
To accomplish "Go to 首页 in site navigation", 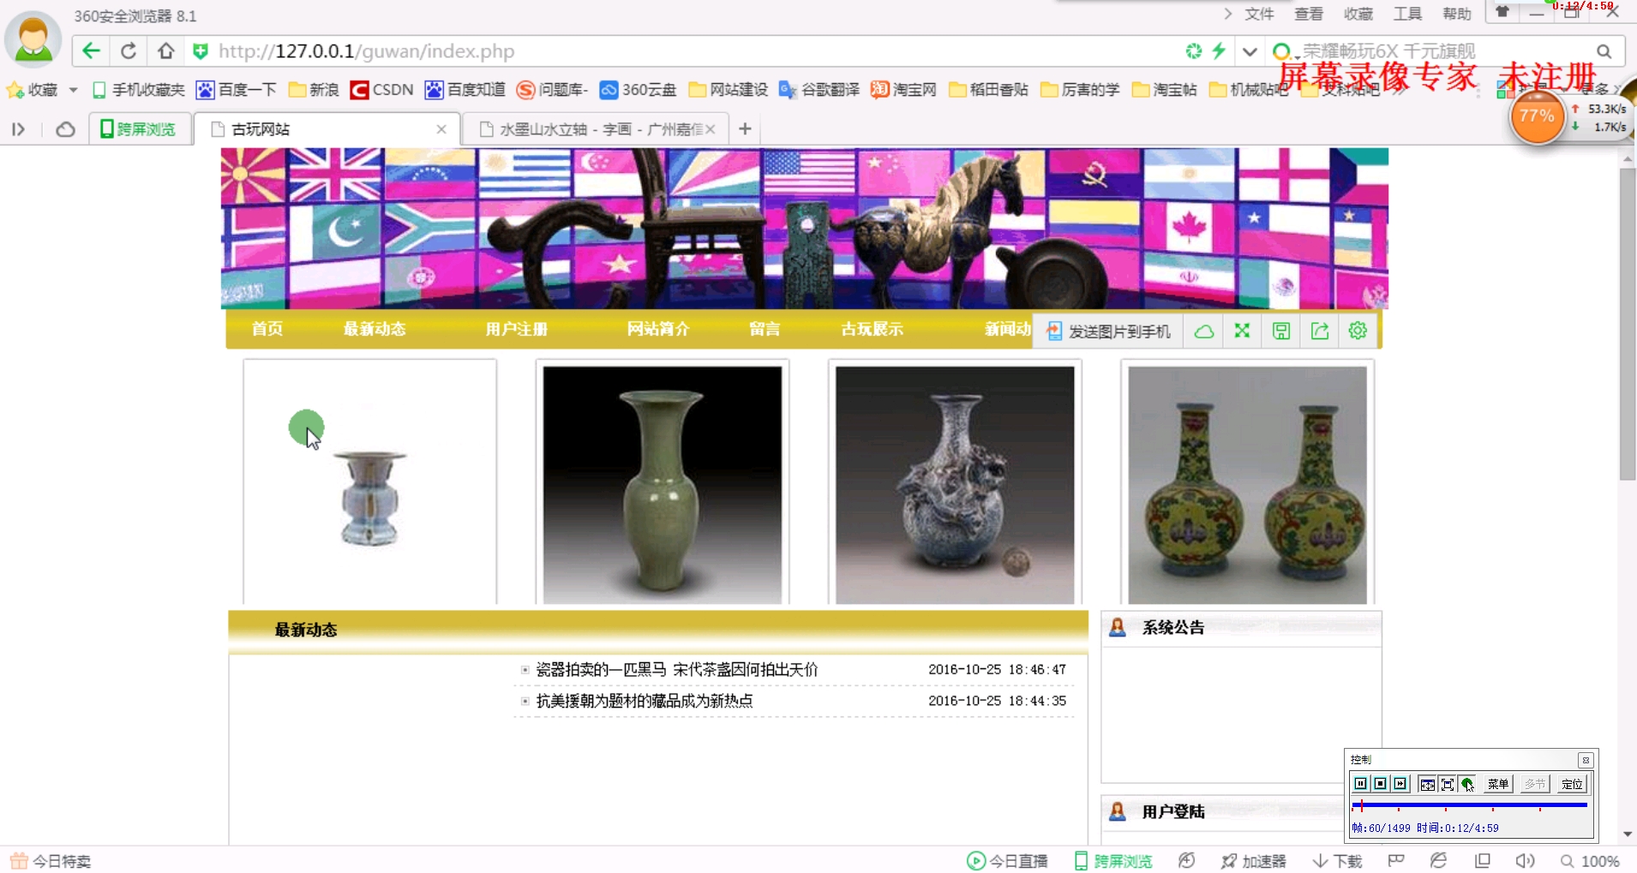I will (267, 329).
